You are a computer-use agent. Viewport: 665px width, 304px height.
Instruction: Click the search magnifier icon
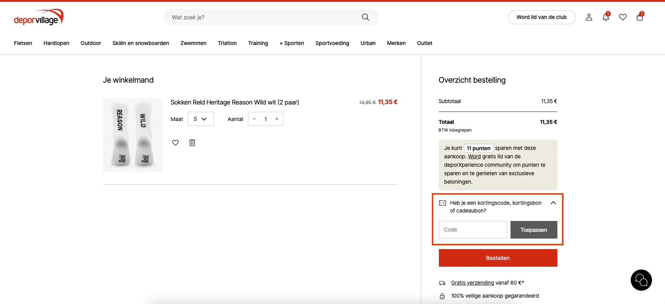click(365, 17)
